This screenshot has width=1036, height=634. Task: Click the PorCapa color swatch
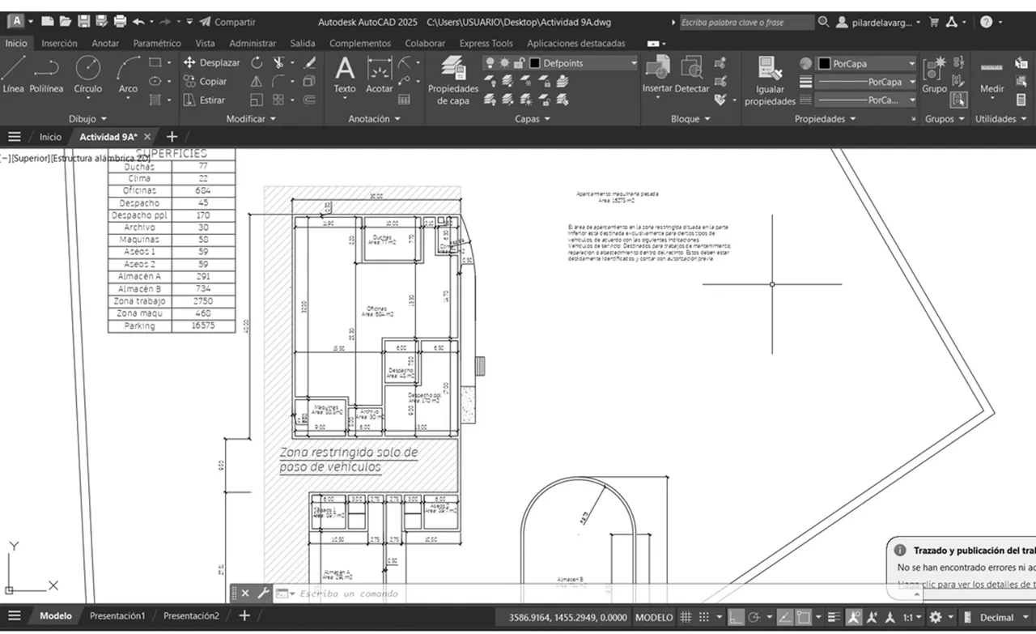point(824,63)
